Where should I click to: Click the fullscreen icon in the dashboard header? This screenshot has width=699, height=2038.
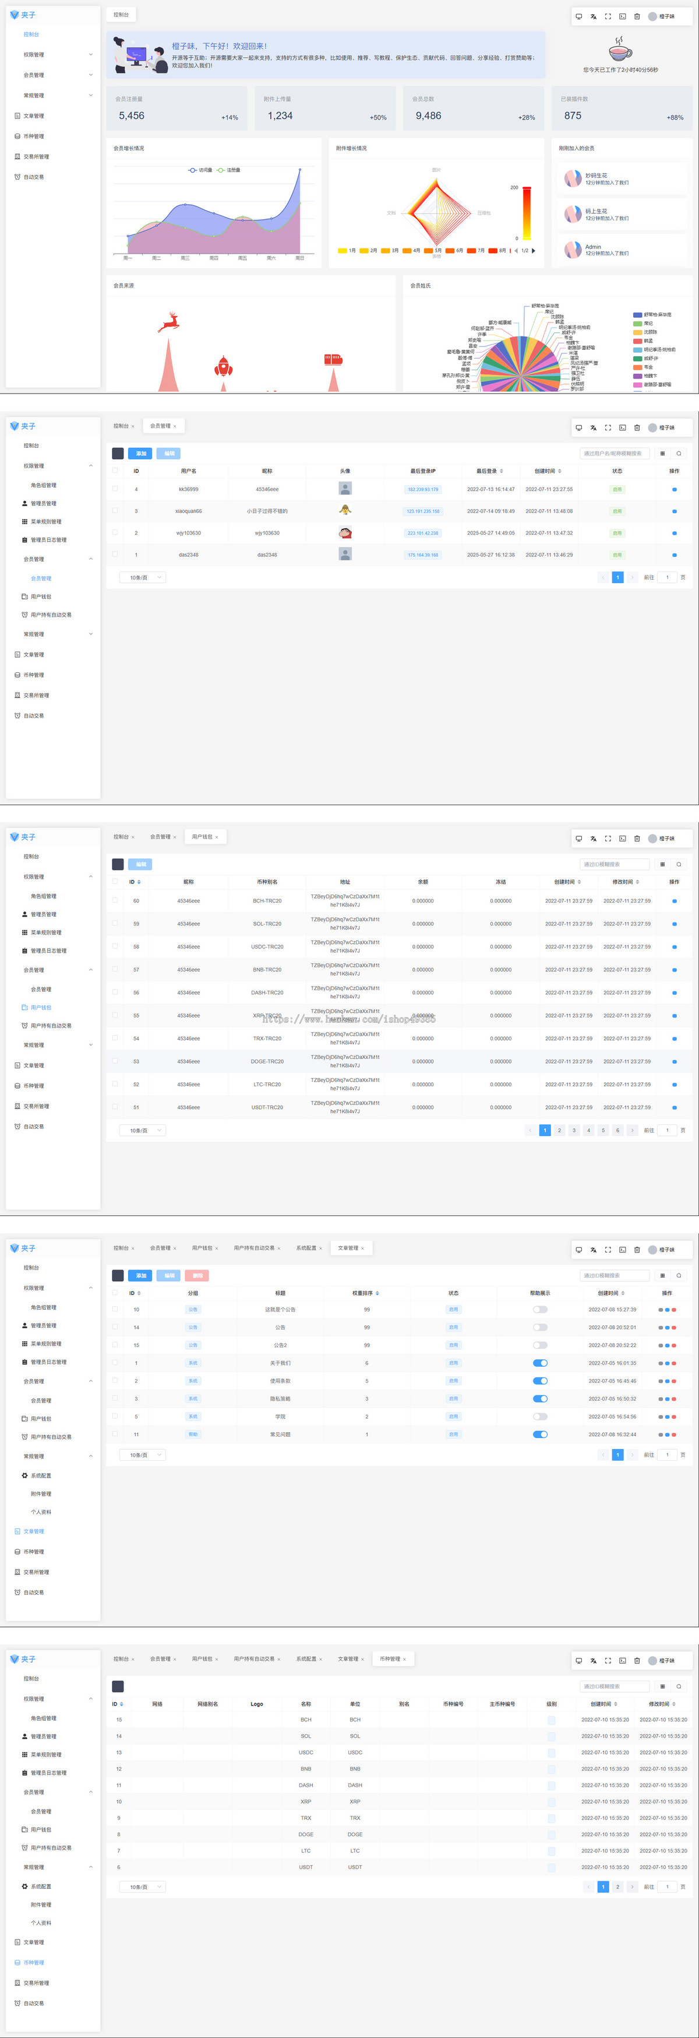coord(608,16)
